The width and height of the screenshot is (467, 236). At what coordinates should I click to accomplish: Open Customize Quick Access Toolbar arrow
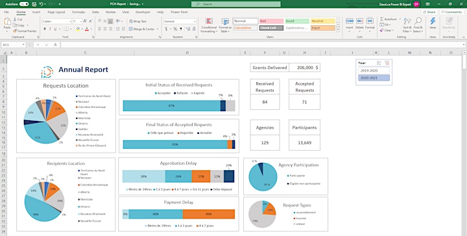pyautogui.click(x=60, y=4)
